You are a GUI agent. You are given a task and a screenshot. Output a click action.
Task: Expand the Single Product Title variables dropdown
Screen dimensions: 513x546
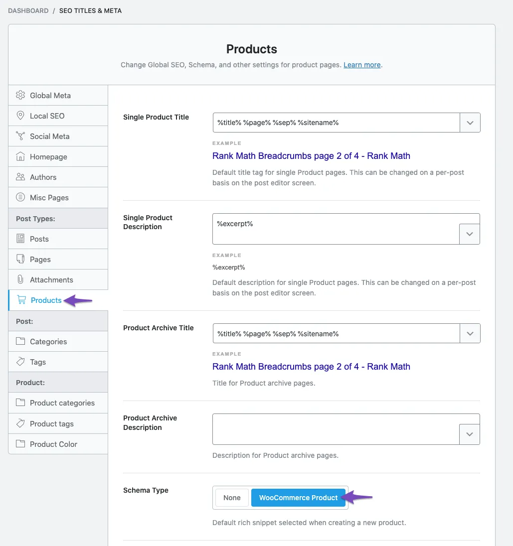click(x=470, y=122)
